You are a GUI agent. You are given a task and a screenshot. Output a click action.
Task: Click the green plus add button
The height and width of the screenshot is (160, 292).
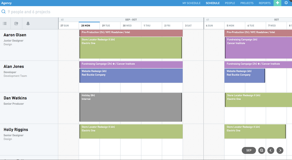tap(277, 3)
